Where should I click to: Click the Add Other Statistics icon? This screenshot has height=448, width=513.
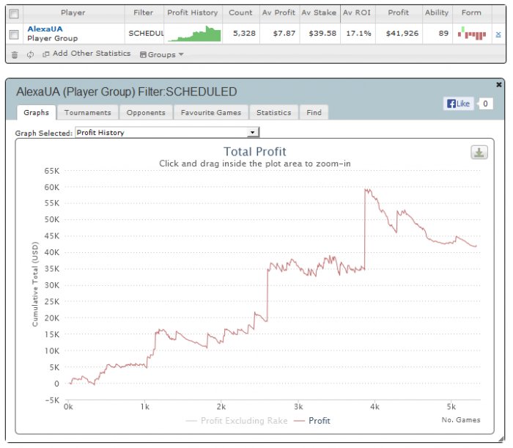pos(45,54)
